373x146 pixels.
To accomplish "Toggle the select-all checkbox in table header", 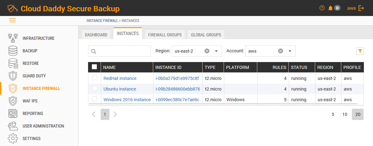I will tap(94, 67).
